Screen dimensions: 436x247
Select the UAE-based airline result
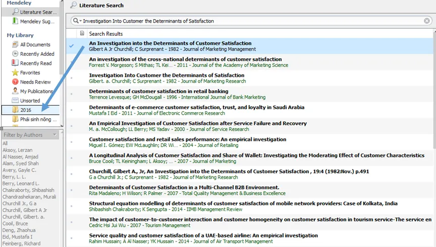tap(250, 238)
